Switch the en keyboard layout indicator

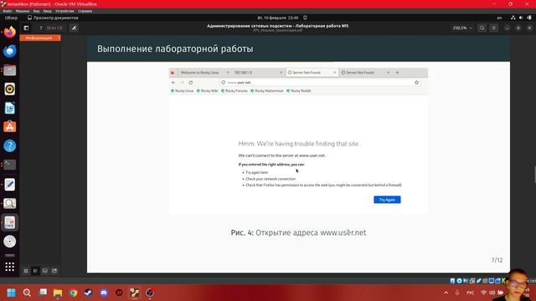[499, 18]
